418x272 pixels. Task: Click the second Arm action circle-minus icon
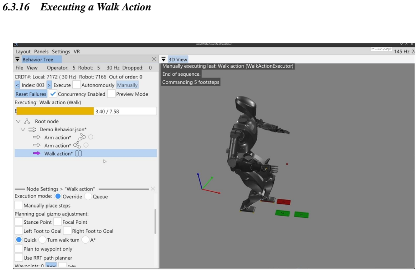86,145
